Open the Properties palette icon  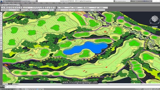pos(42,8)
